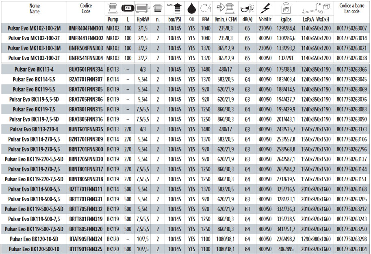Click product code BRTT805FNN320
This screenshot has width=371, height=254.
(86, 229)
